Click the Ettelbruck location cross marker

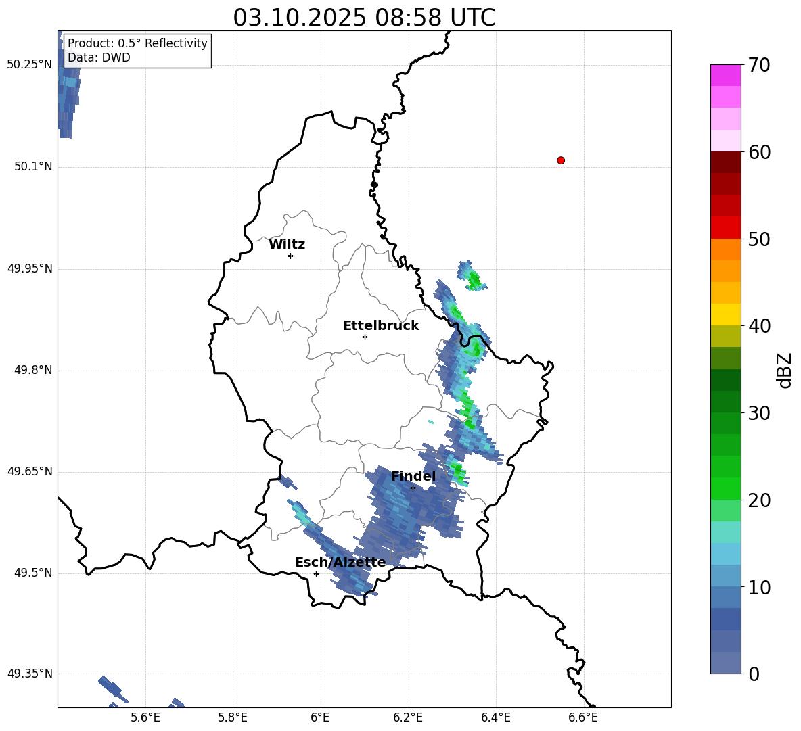pos(365,337)
